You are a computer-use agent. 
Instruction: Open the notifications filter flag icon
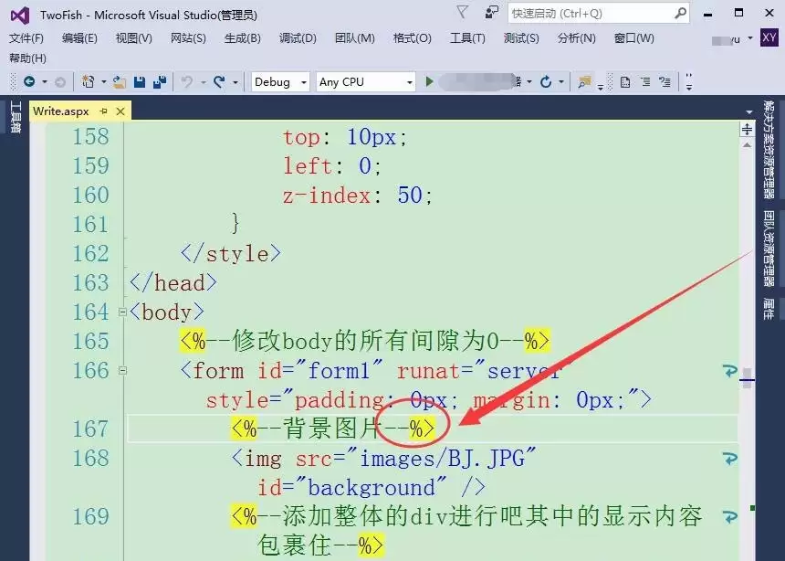tap(463, 13)
